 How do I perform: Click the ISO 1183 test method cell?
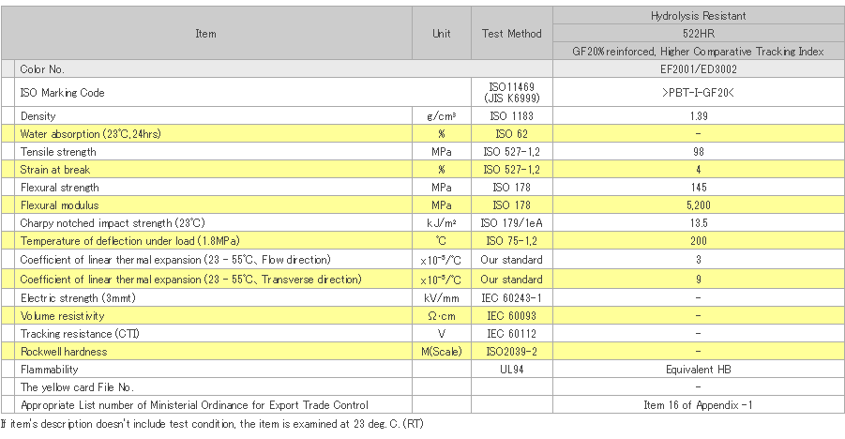511,116
